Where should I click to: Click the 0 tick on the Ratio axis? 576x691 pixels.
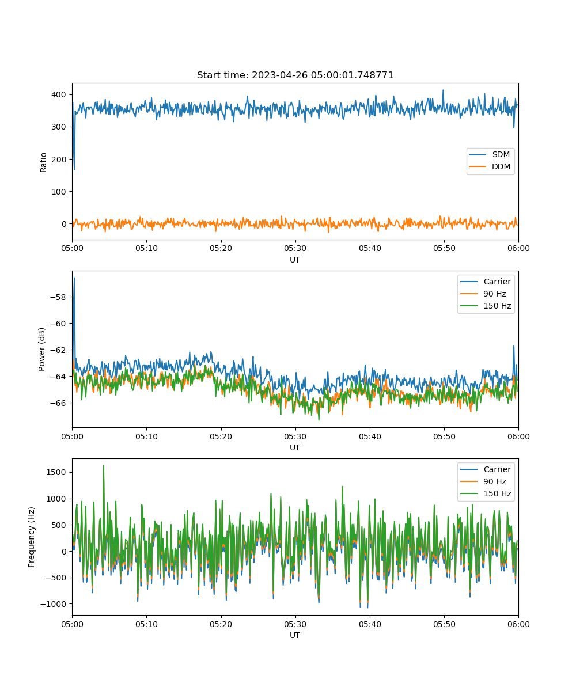click(x=65, y=223)
